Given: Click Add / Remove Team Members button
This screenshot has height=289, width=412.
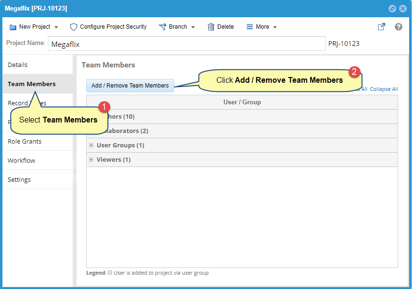Looking at the screenshot, I should point(130,86).
